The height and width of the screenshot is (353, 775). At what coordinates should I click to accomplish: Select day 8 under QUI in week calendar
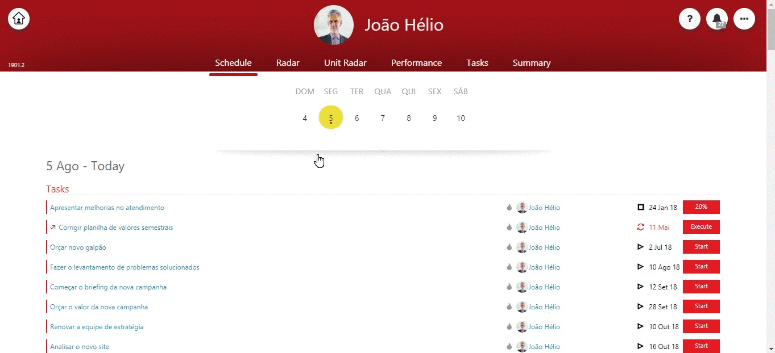409,118
